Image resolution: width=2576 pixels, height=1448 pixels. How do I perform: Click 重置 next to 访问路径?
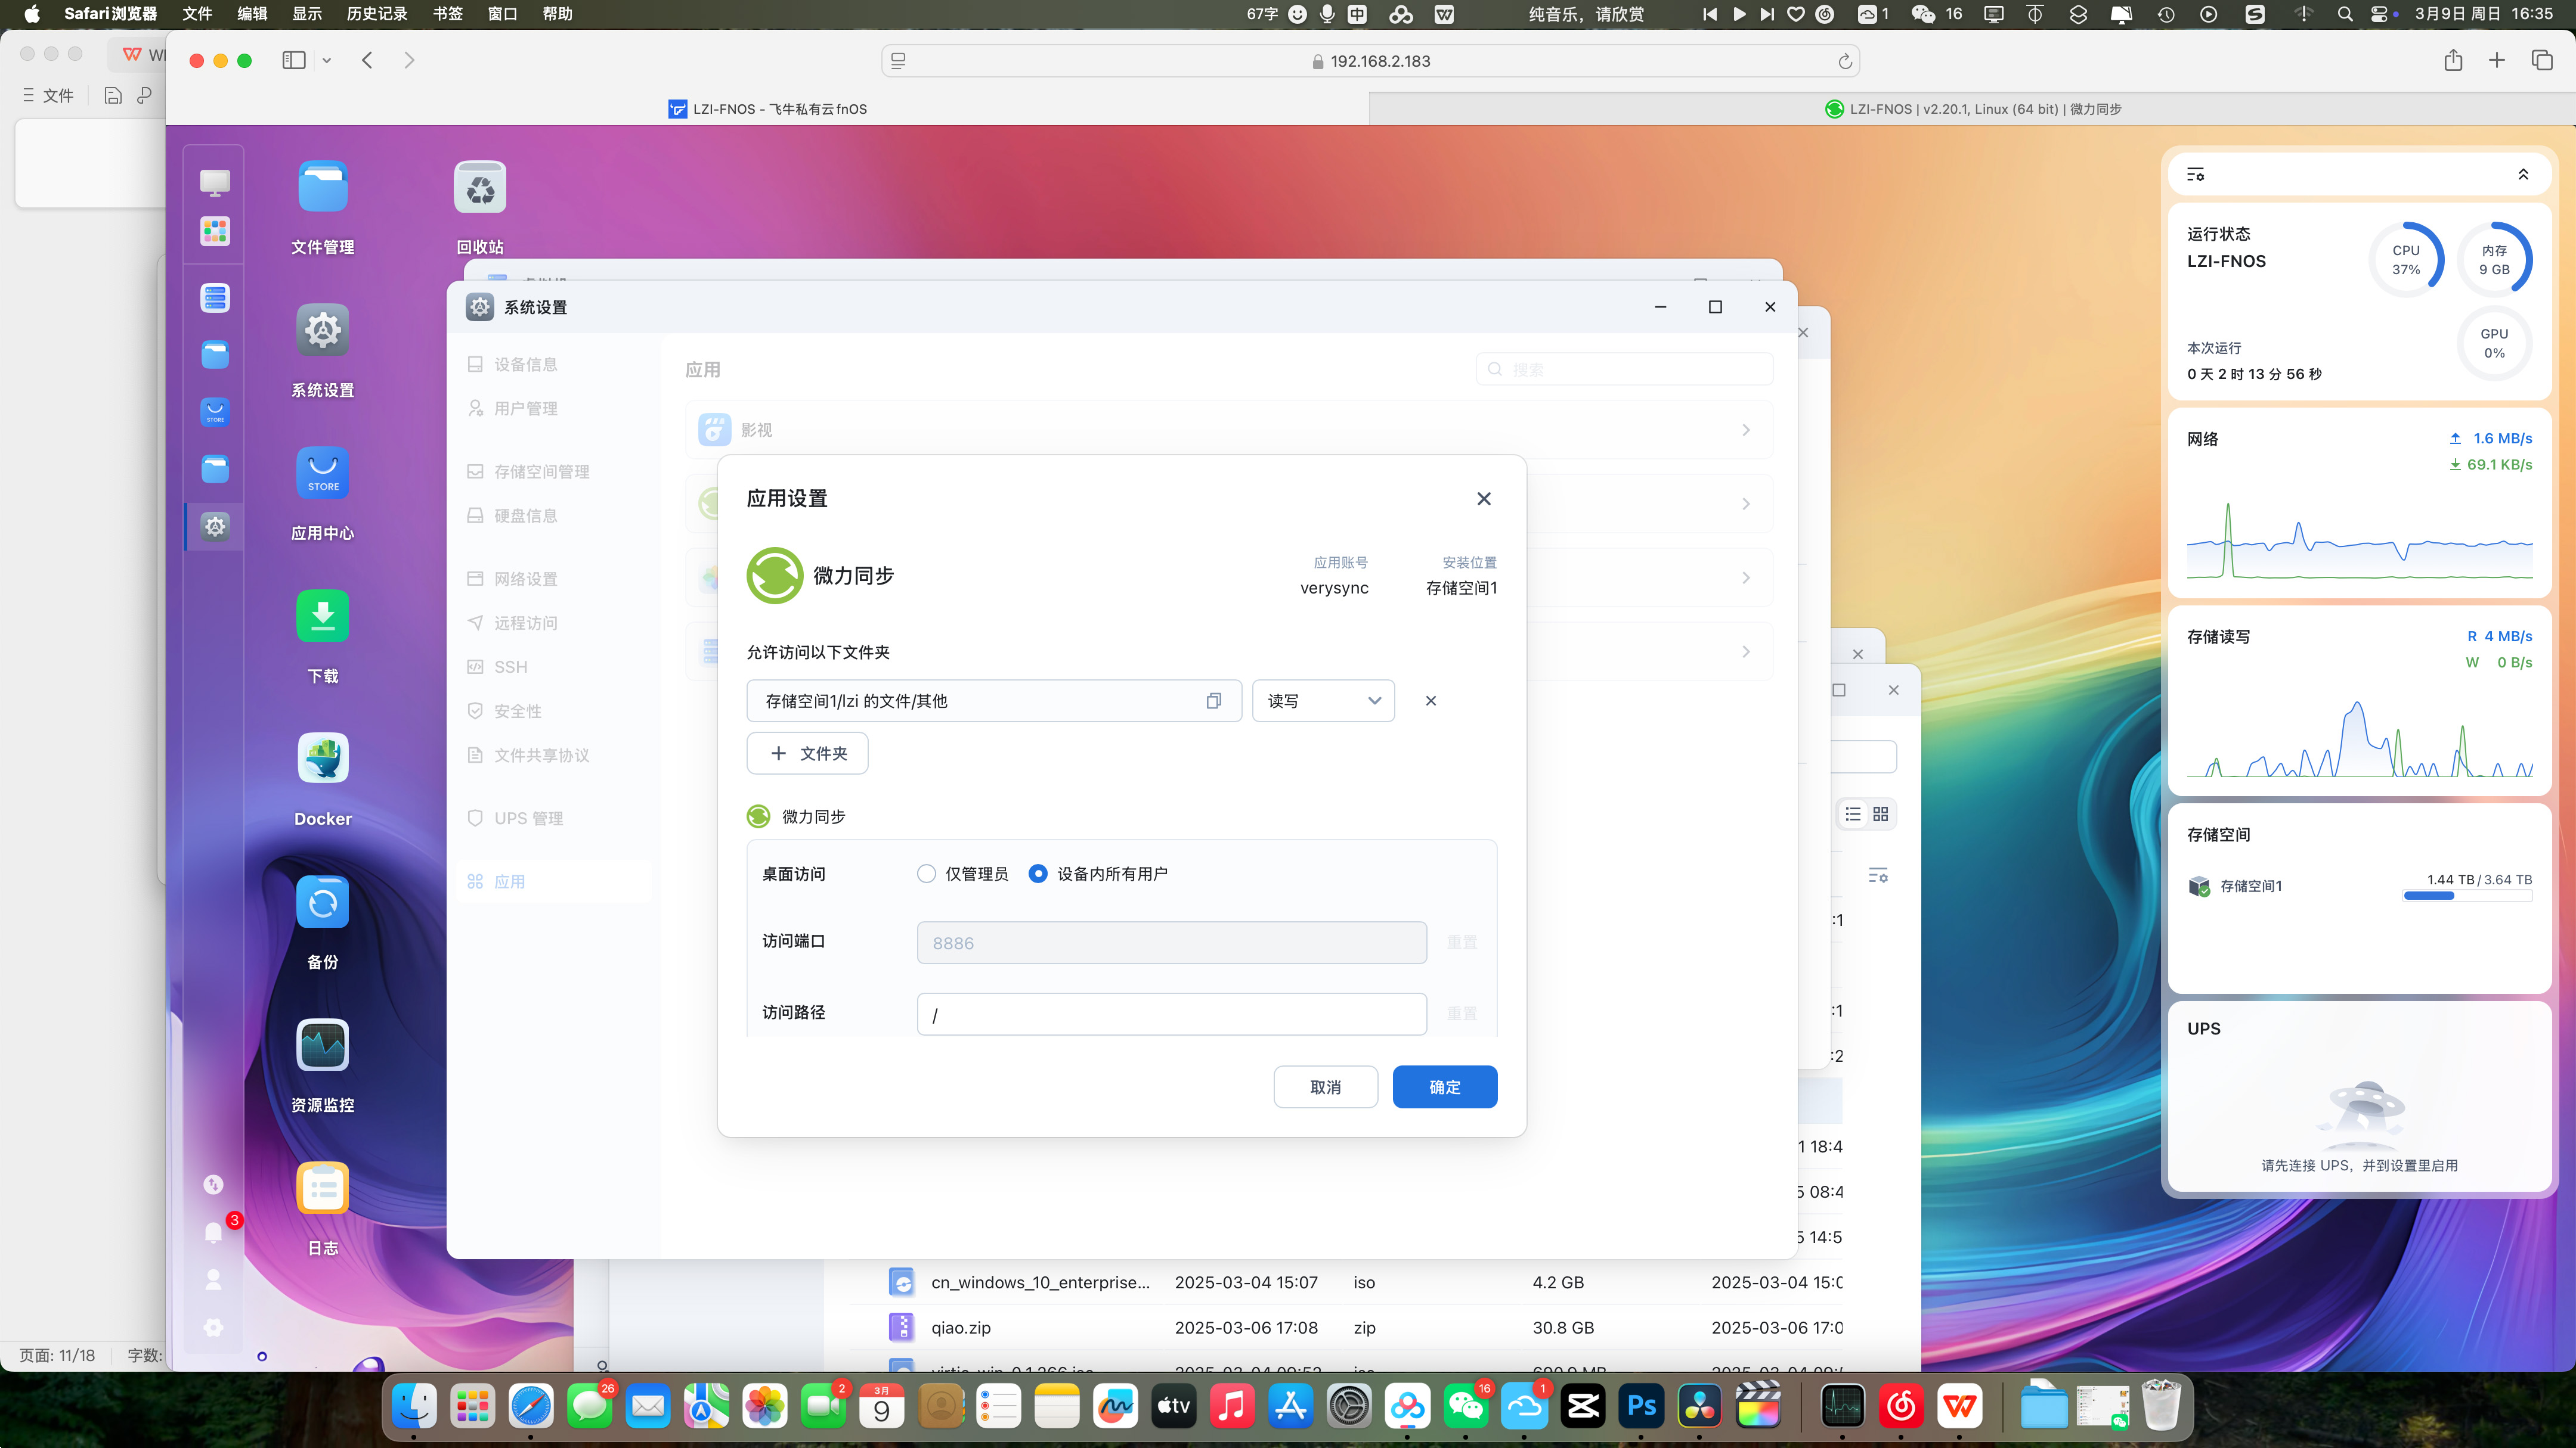click(1462, 1014)
